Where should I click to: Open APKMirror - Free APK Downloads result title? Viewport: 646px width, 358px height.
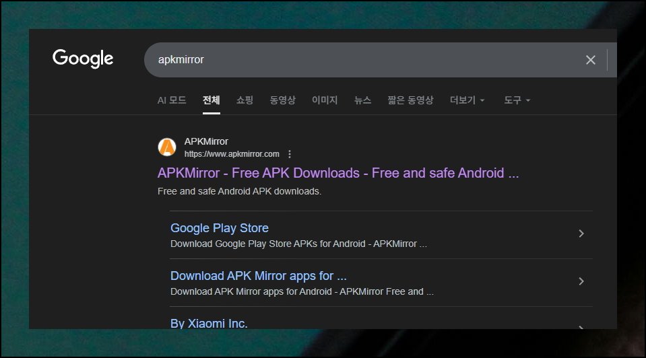338,173
